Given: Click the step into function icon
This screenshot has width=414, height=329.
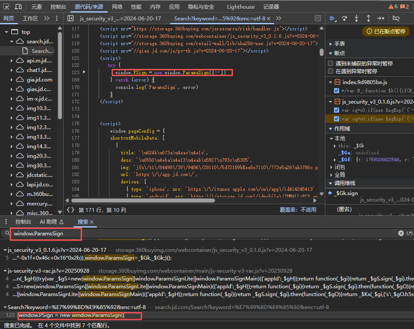Looking at the screenshot, I should pyautogui.click(x=356, y=18).
